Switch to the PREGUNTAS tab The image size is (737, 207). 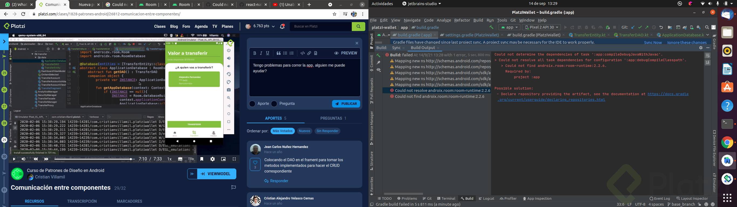333,118
